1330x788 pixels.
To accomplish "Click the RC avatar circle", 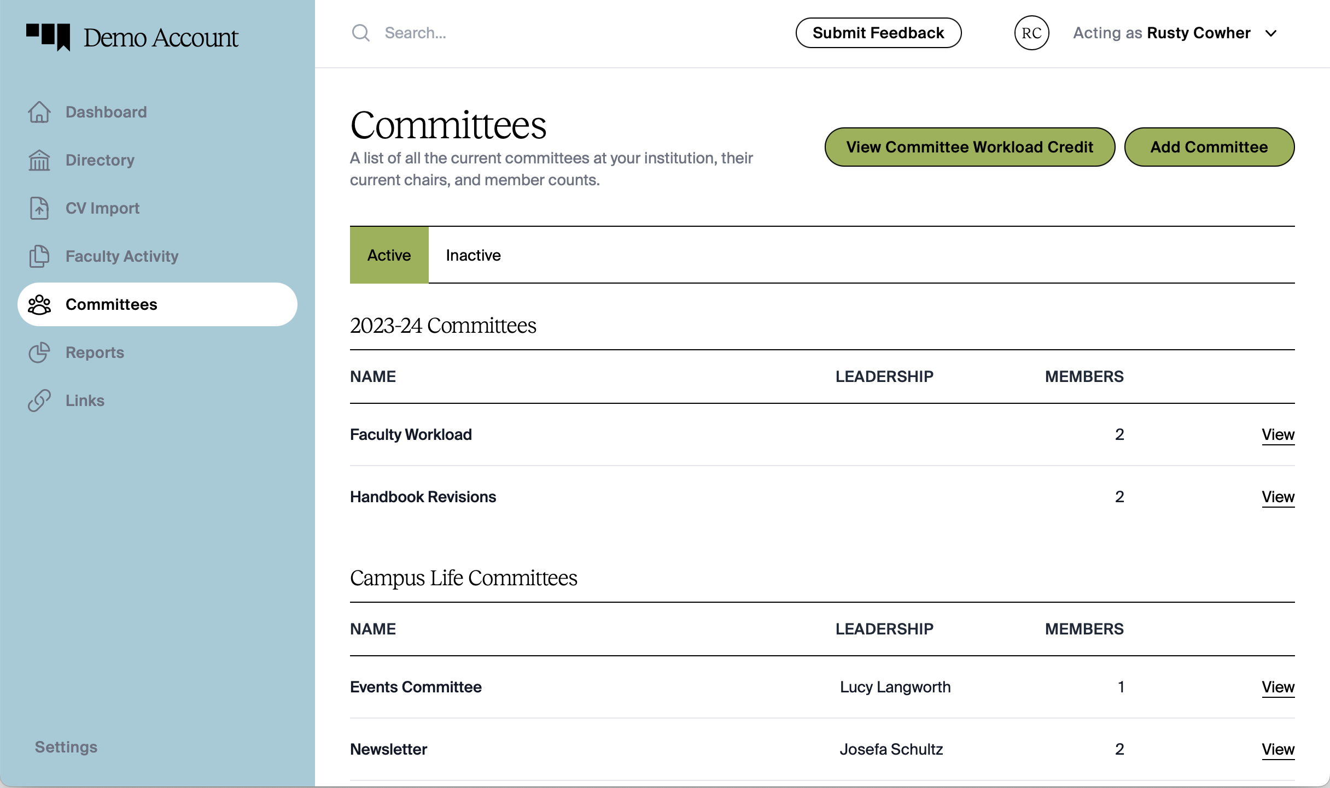I will [1031, 32].
